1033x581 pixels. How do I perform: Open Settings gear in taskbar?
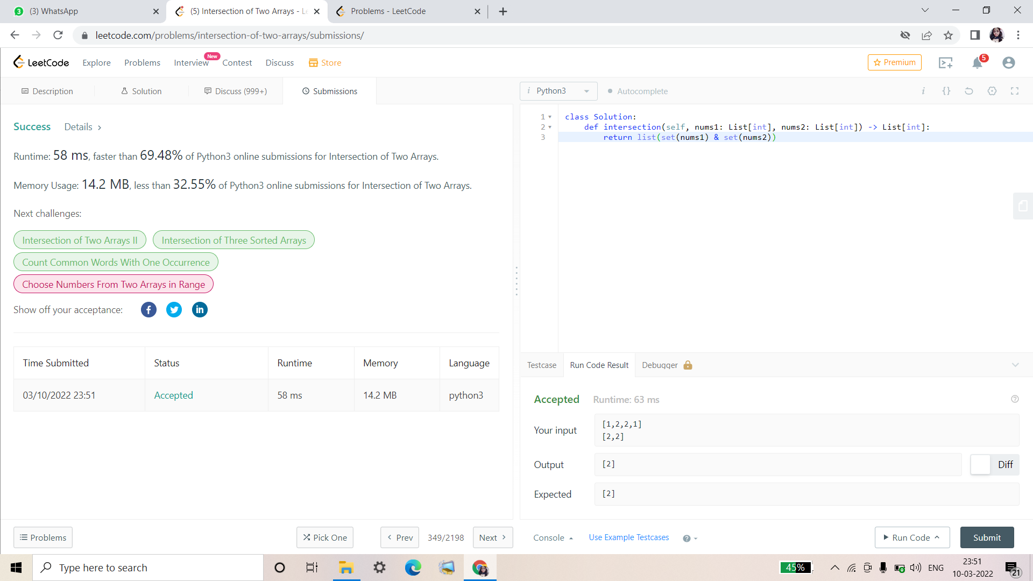[x=379, y=568]
